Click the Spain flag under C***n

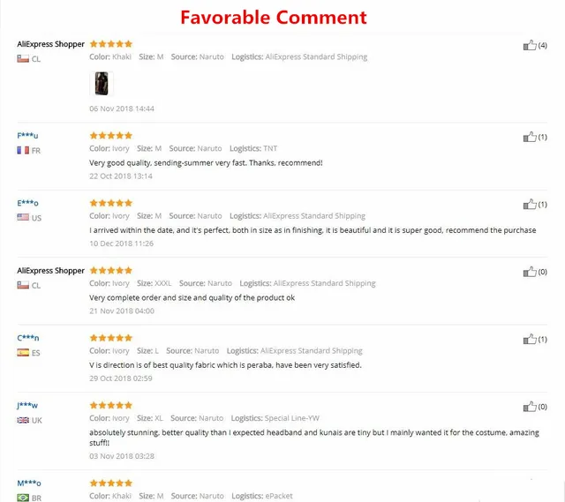(x=23, y=353)
